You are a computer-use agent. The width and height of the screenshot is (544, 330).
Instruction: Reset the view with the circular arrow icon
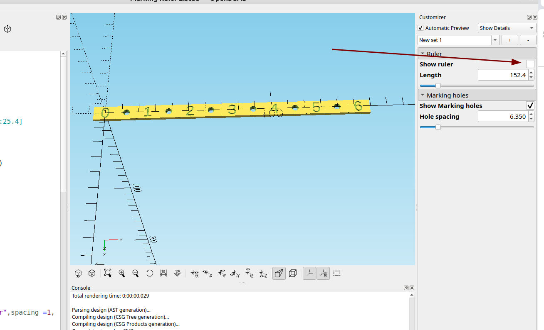[150, 273]
